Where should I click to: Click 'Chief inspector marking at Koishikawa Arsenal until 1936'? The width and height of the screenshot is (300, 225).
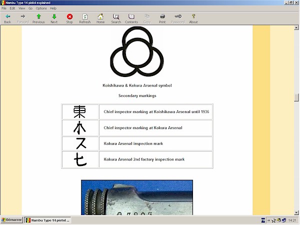tap(156, 111)
